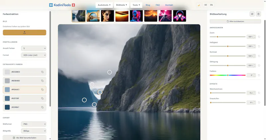Screen dimensions: 266x140
Task: Select the neon headphones thumbnail
Action: pos(180,16)
